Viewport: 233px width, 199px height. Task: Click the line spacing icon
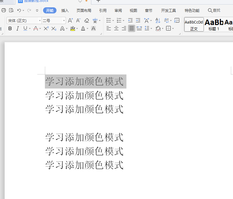coord(147,28)
